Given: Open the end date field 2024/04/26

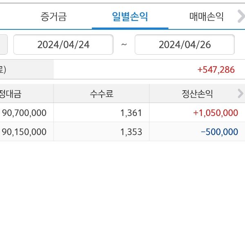Looking at the screenshot, I should (185, 45).
